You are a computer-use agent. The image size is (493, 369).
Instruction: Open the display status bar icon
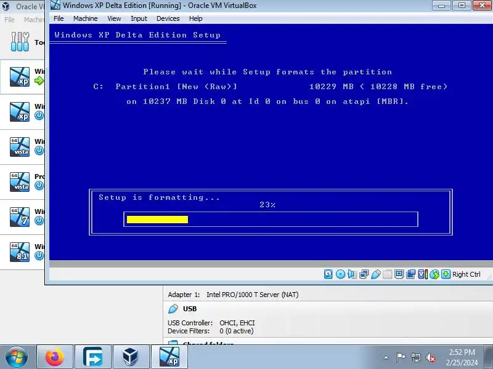[x=399, y=274]
